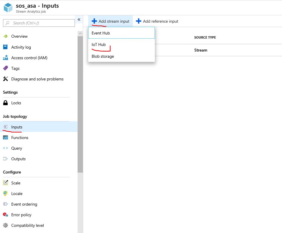Click the sidebar vertical scrollbar thumb
282x233 pixels.
80,104
